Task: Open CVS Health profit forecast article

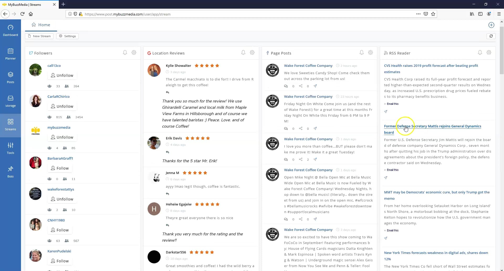Action: (x=431, y=69)
